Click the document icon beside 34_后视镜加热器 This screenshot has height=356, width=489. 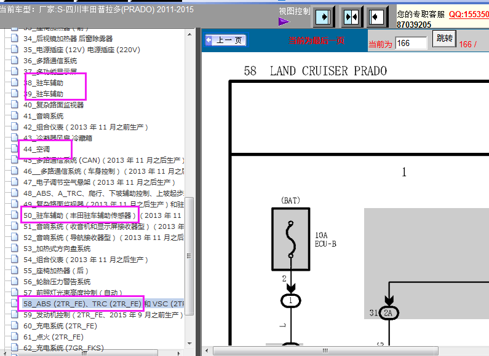click(15, 38)
